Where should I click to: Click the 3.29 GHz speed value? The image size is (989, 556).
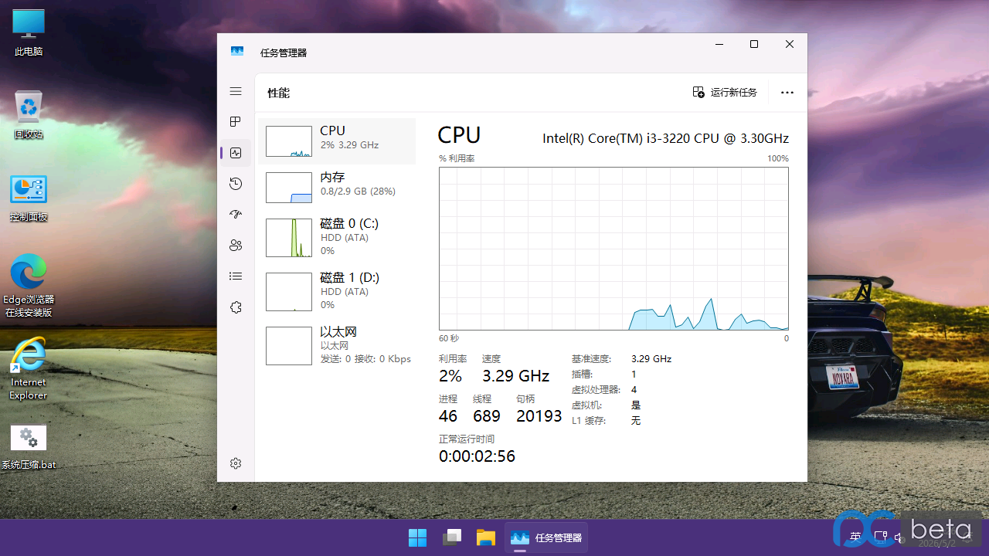tap(515, 376)
